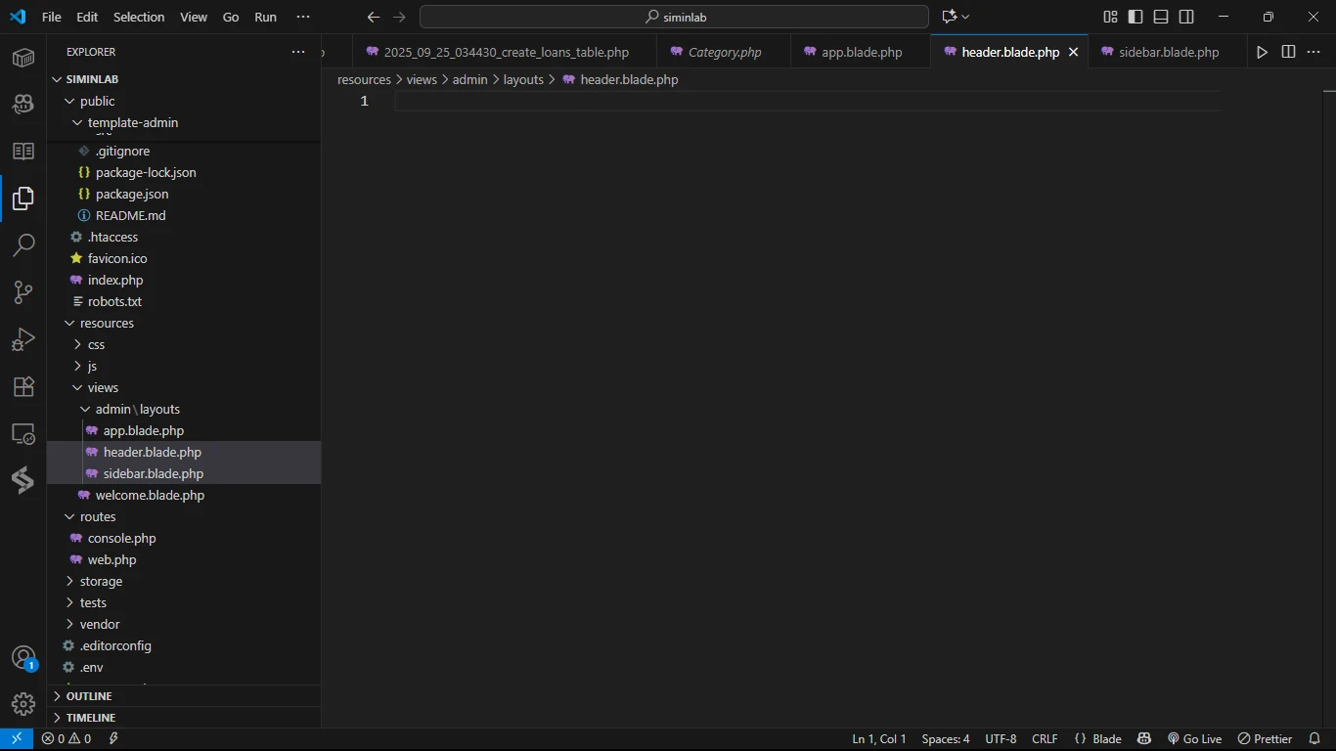Expand the storage folder

[101, 581]
